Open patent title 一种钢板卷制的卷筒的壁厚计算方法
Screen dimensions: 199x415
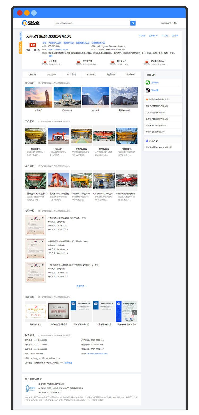coord(65,241)
